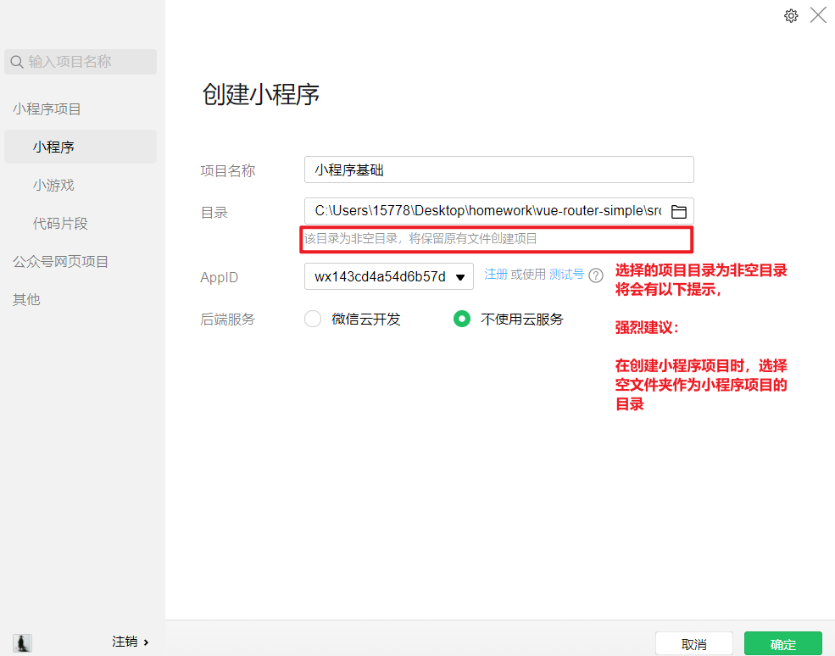
Task: Click the help question mark icon beside 测试号
Action: (x=596, y=275)
